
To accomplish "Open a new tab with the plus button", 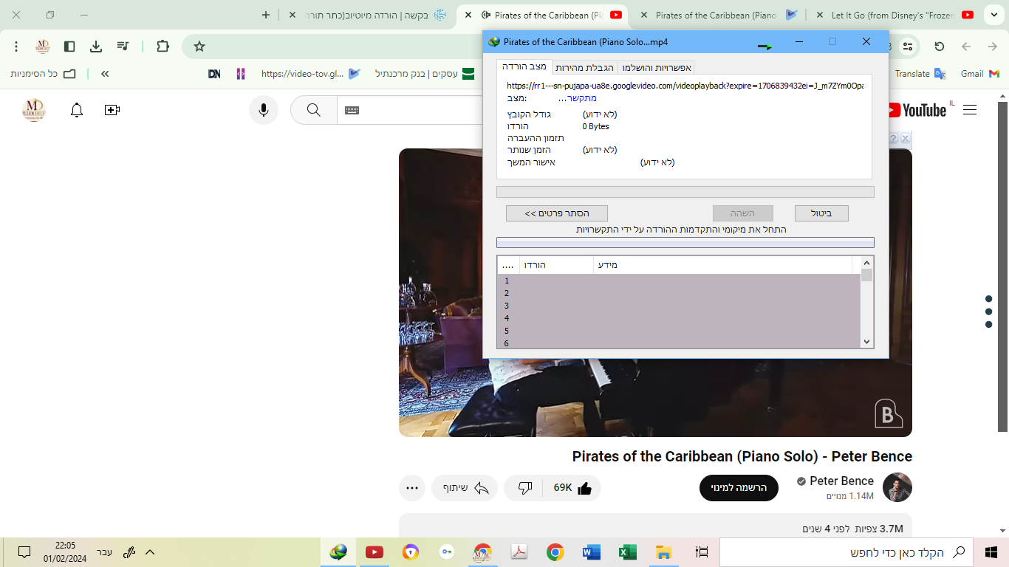I will 266,15.
